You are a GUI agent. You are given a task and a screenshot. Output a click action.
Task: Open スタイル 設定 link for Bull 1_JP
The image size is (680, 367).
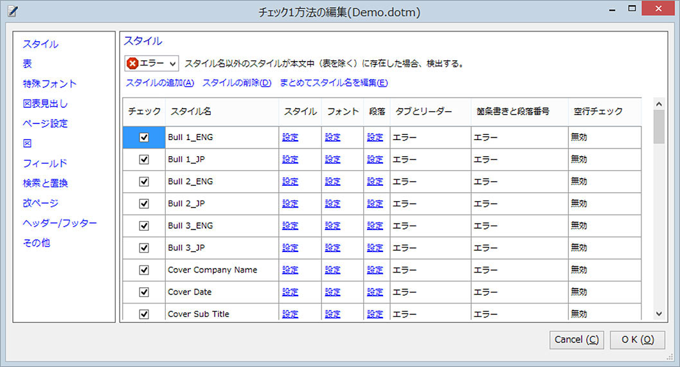pos(290,159)
